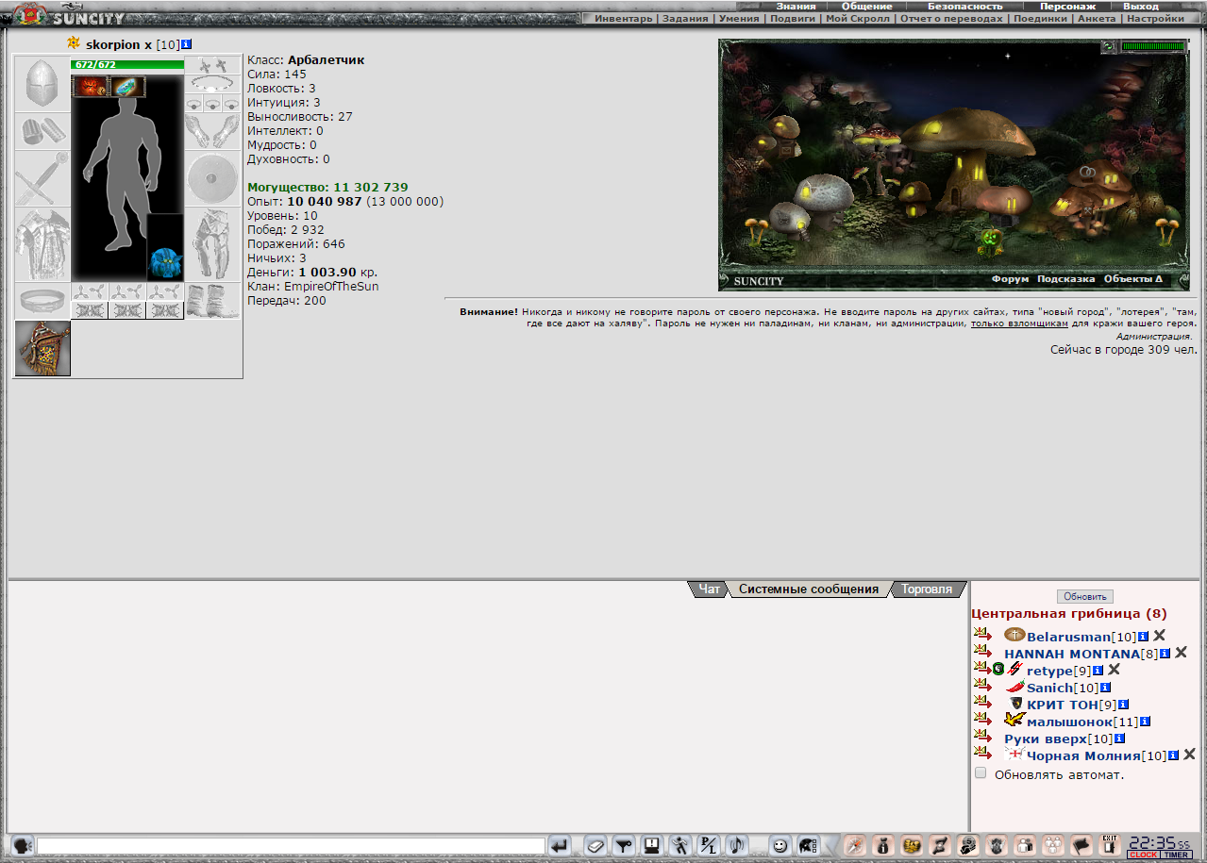Viewport: 1207px width, 863px height.
Task: Open the Знания top menu
Action: (796, 6)
